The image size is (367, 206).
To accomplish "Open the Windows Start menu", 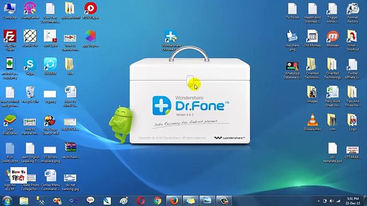I will [7, 201].
